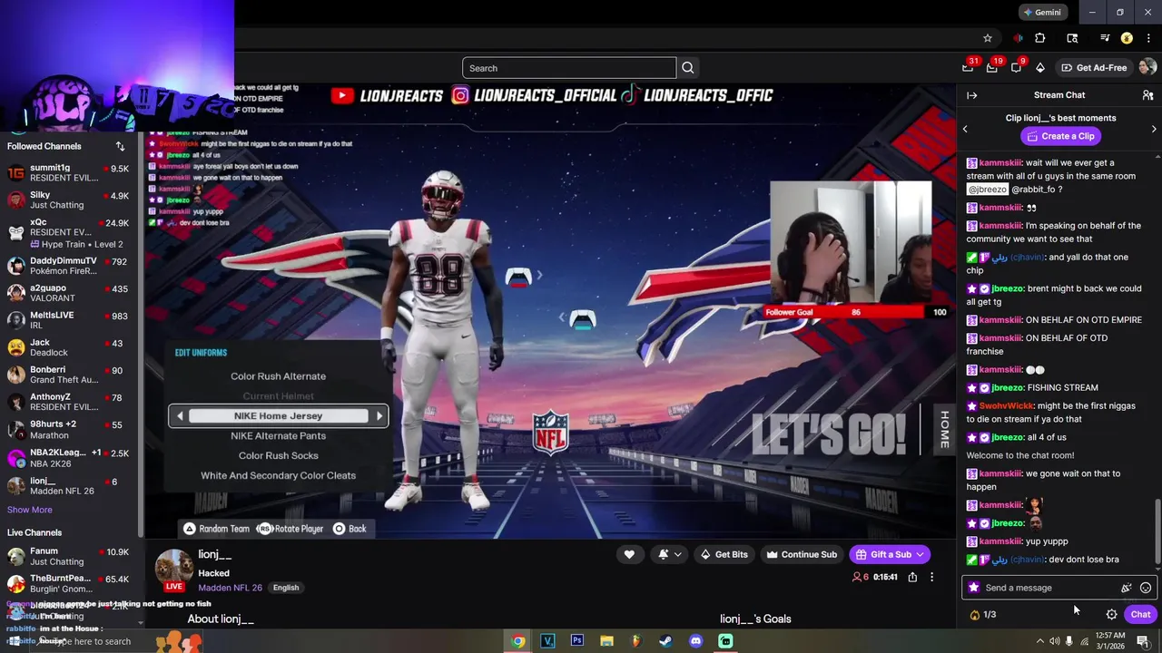This screenshot has width=1162, height=653.
Task: Open the Chrome extensions puzzle icon
Action: pos(1040,38)
